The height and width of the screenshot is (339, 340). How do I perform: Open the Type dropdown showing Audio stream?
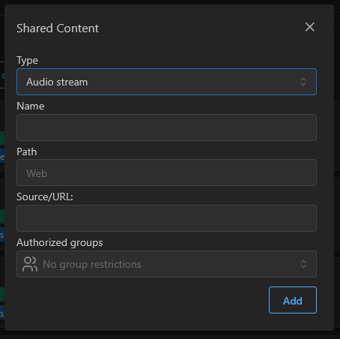166,82
